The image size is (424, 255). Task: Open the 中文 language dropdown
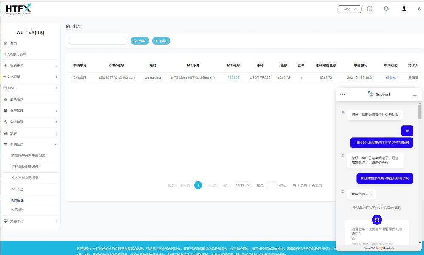coord(350,9)
